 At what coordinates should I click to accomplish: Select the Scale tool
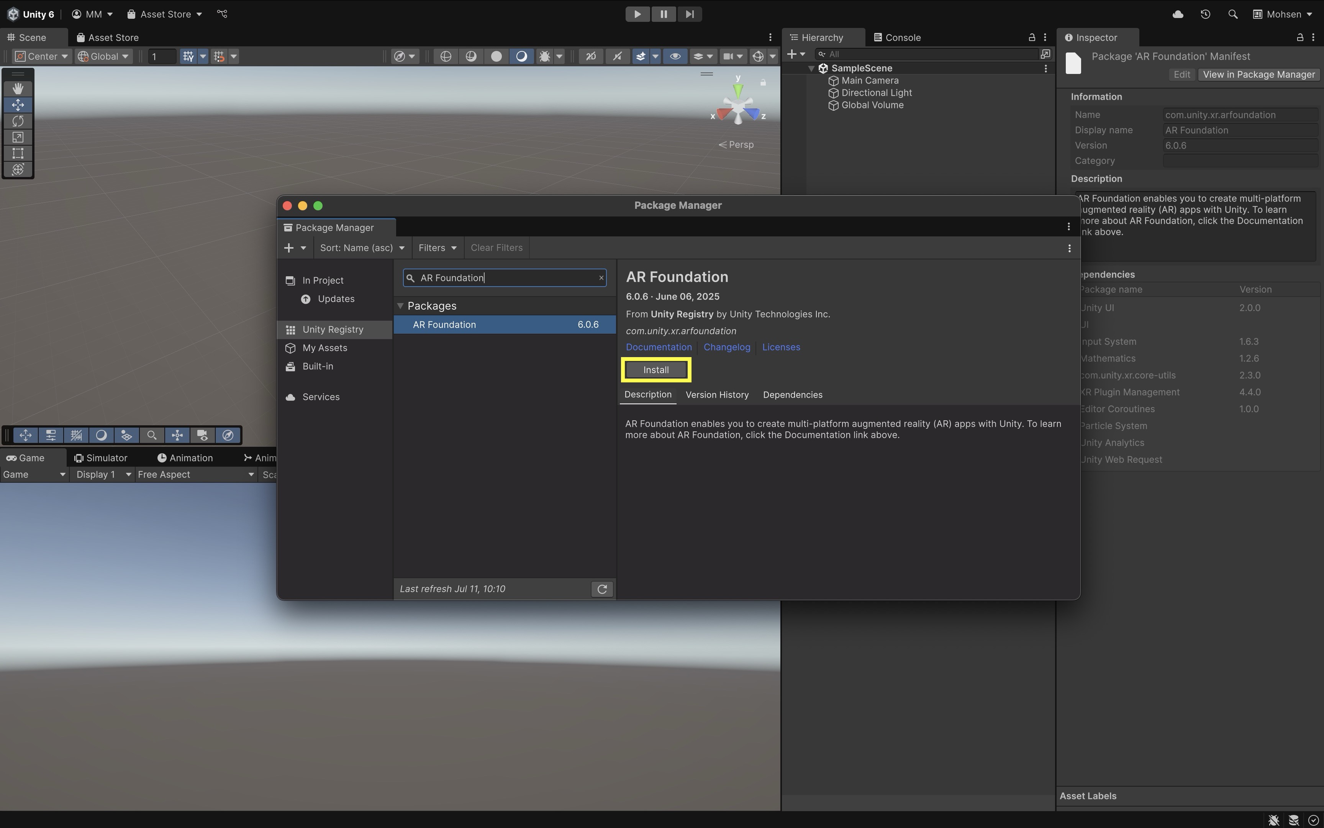click(18, 137)
